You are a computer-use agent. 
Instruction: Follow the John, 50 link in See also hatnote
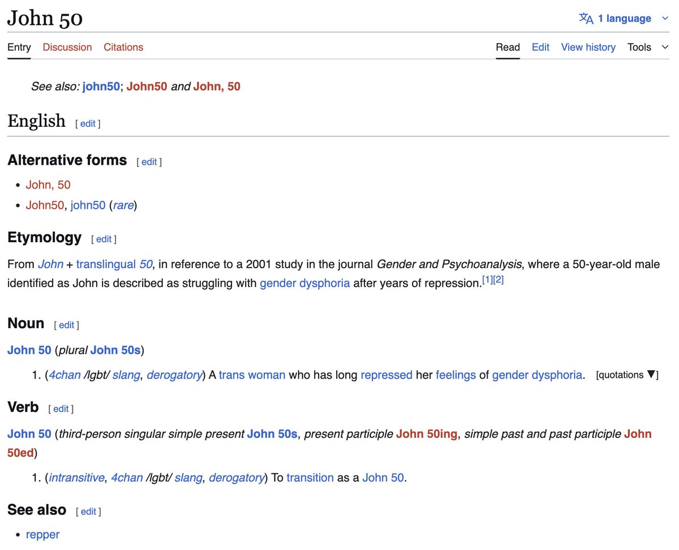(x=217, y=87)
